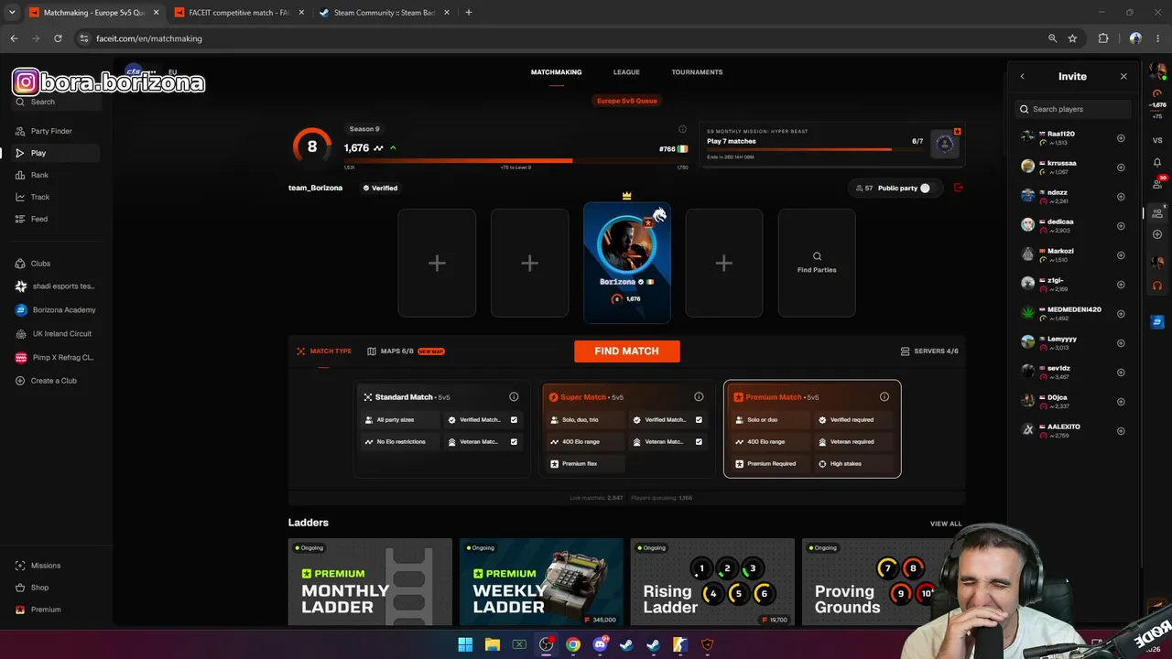Uncheck Veteran Match in Standard Match
Screen dimensions: 1172x659
point(514,442)
